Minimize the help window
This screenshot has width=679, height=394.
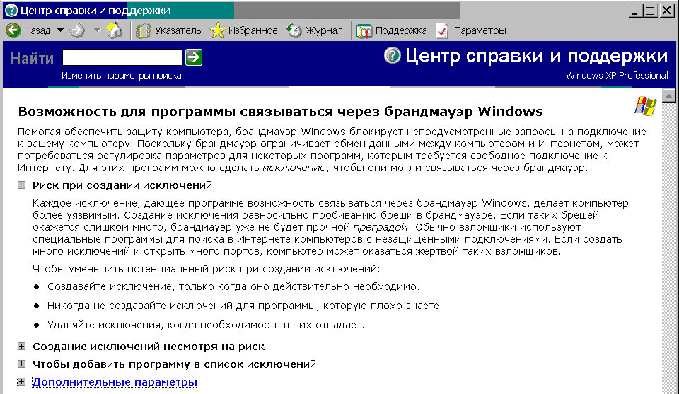(x=635, y=11)
